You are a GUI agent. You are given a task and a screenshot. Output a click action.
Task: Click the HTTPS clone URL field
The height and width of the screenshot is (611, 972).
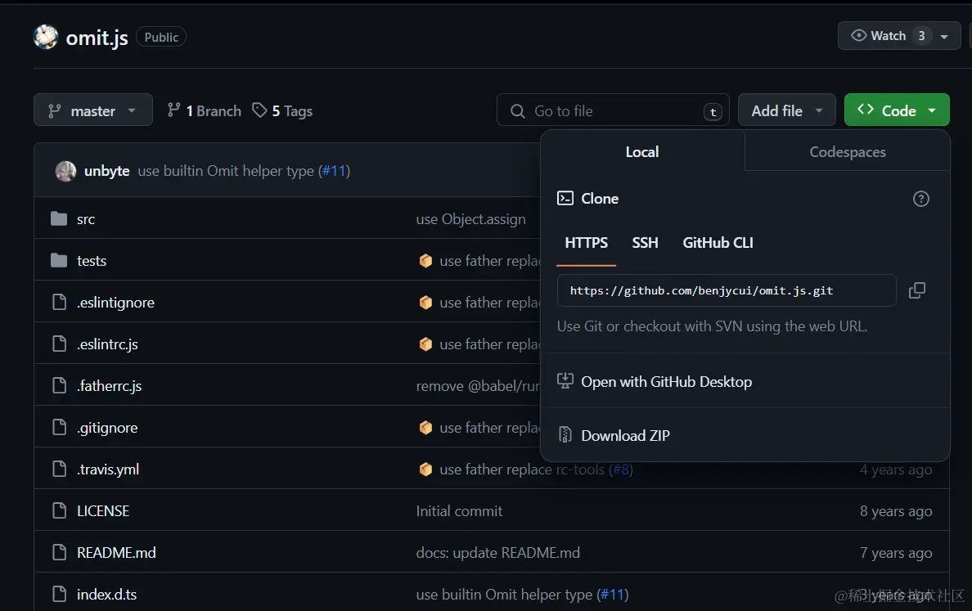click(x=727, y=290)
